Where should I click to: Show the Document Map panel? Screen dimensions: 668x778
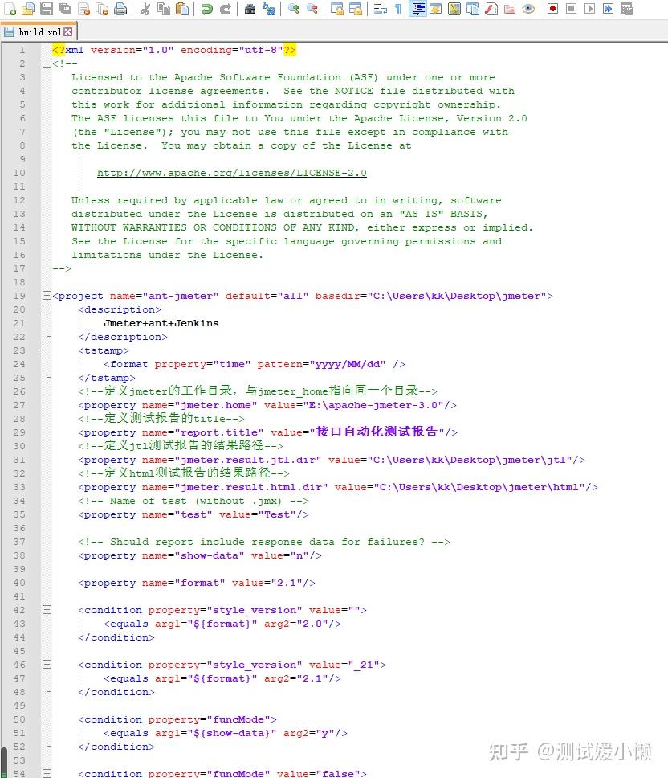(454, 8)
